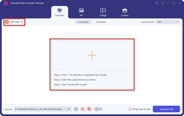Click the Add Files plus icon

click(x=7, y=22)
